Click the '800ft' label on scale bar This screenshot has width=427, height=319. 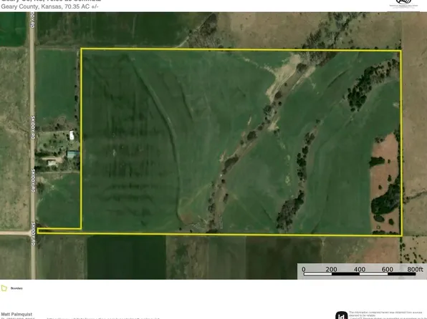point(415,269)
